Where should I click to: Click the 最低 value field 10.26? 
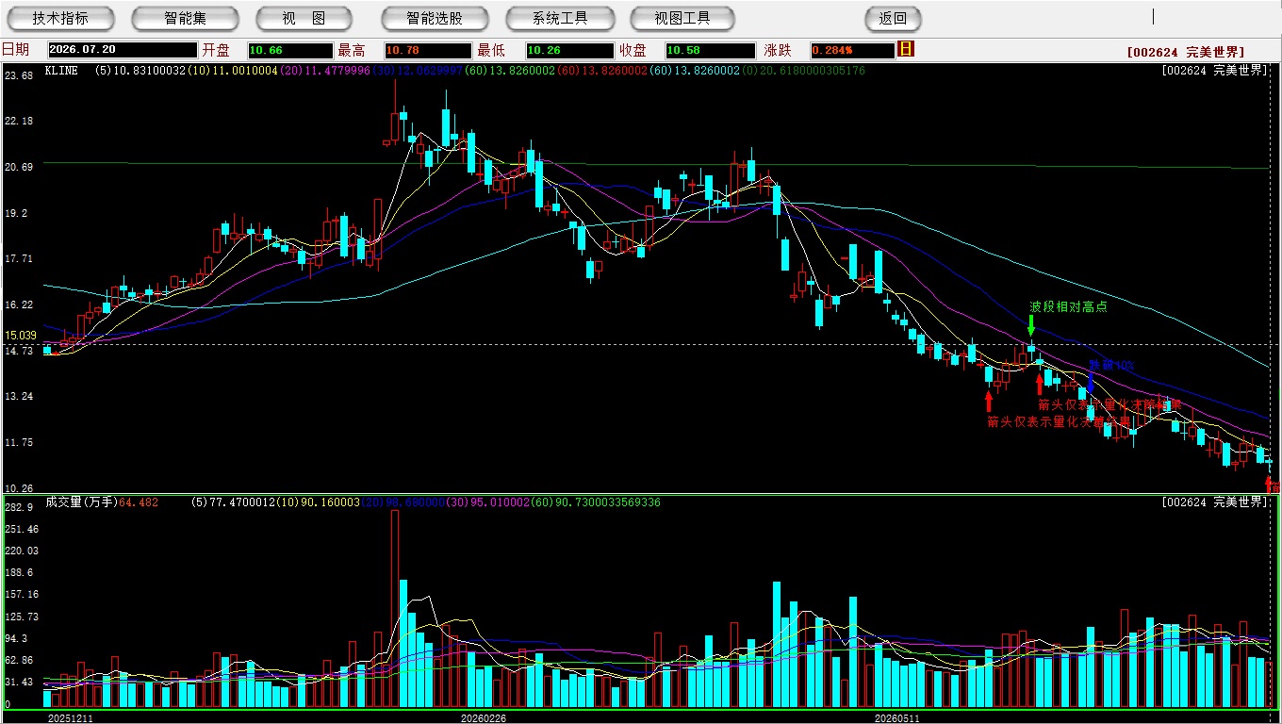(569, 50)
